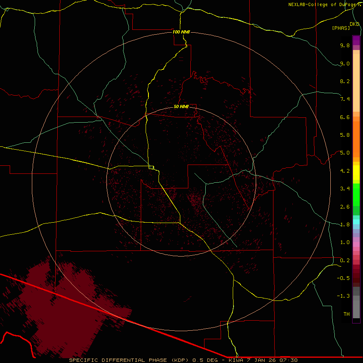Click the 9.0 colorbar scale value

[345, 63]
